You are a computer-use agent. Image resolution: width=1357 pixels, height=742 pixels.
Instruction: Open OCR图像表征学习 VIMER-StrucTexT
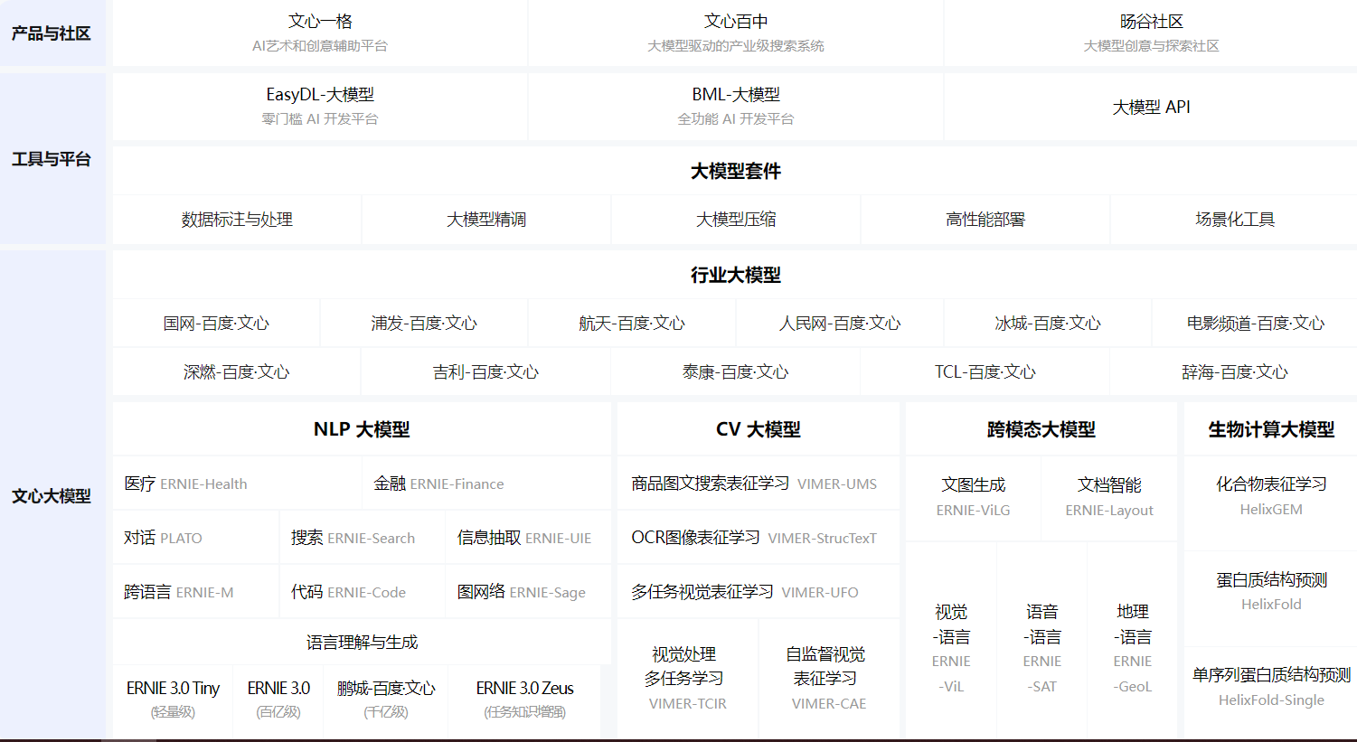click(759, 538)
